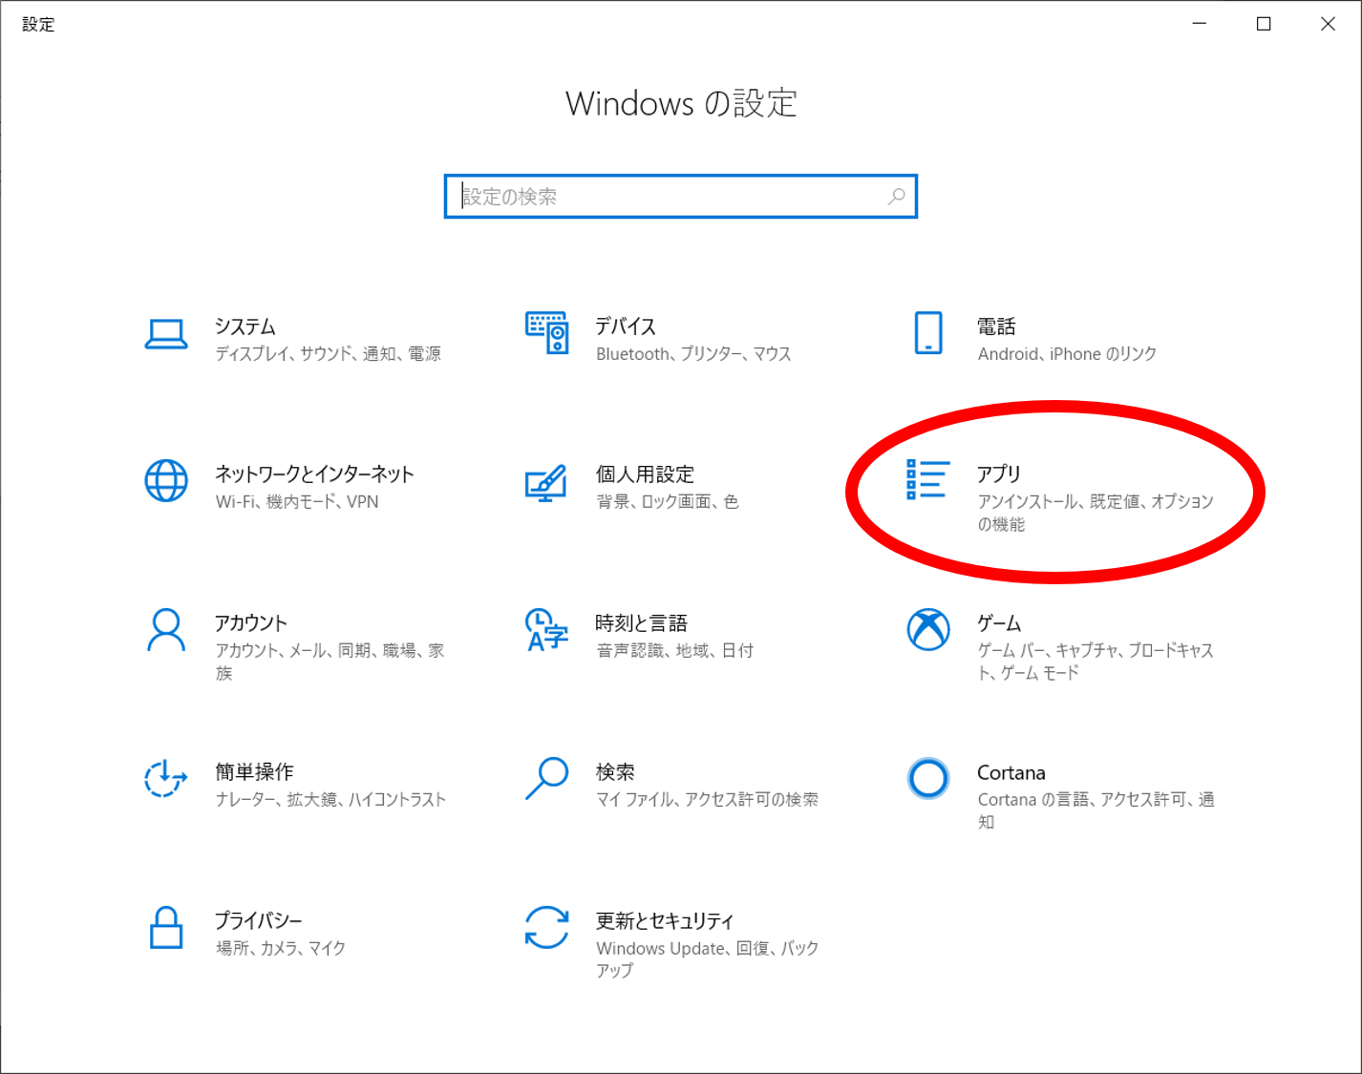Click text アンインストール、既定値、オプションの機能
The height and width of the screenshot is (1074, 1362).
pyautogui.click(x=1096, y=513)
